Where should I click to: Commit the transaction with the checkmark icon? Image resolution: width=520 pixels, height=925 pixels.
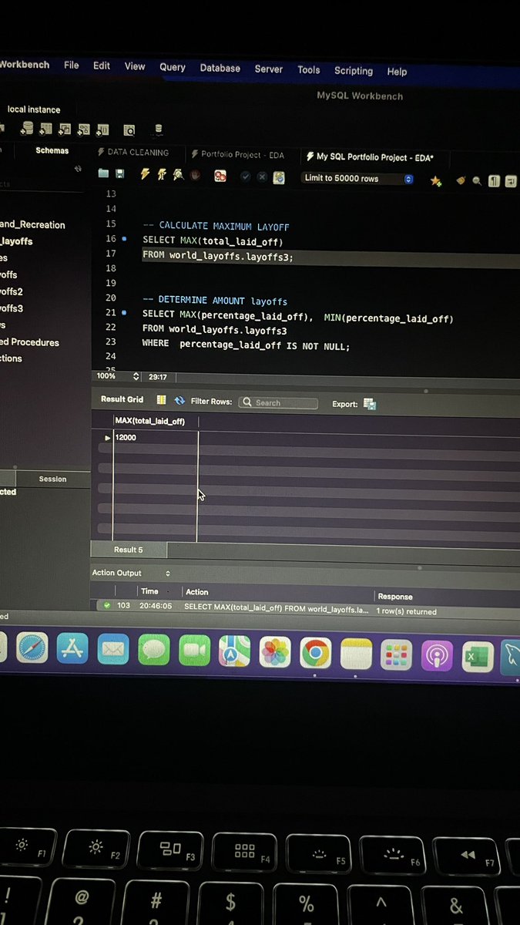point(246,177)
